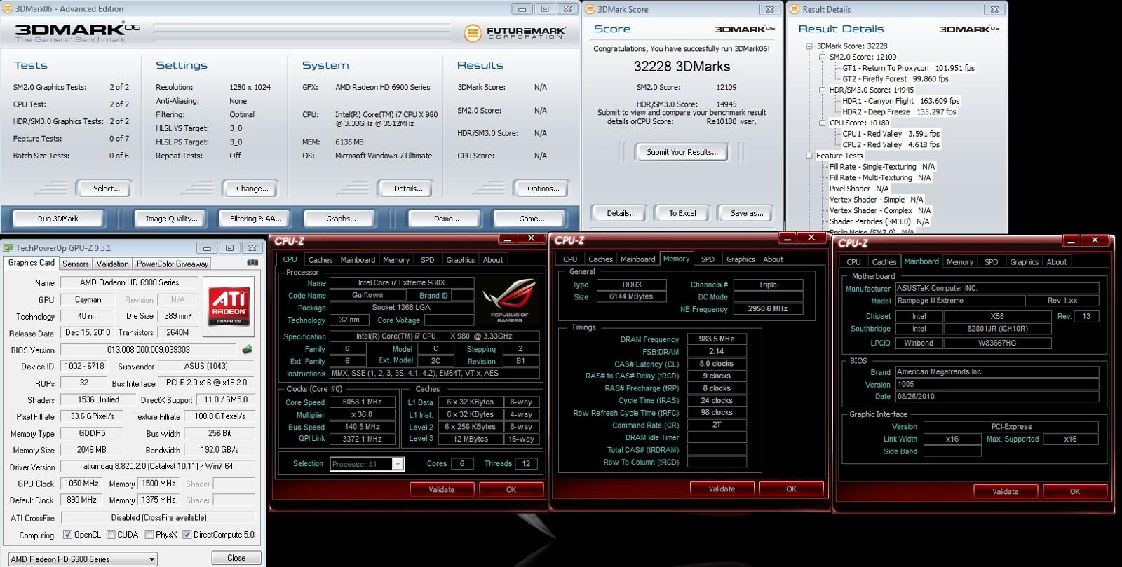This screenshot has width=1122, height=567.
Task: Switch to the Sensors tab in GPU-Z
Action: coord(76,264)
